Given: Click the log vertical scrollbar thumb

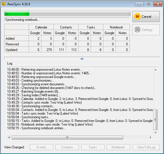Looking at the screenshot, I should click(x=156, y=120).
